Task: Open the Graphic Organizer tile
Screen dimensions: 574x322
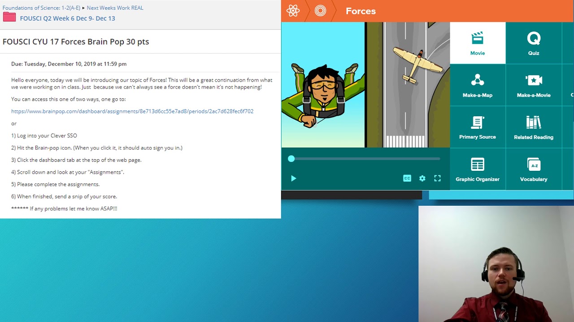Action: click(478, 169)
